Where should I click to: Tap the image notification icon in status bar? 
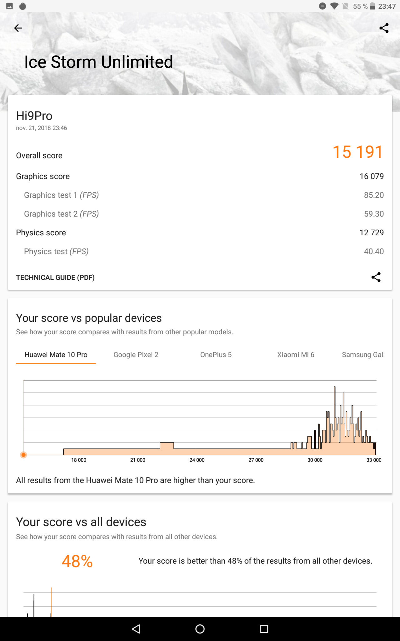pos(10,6)
